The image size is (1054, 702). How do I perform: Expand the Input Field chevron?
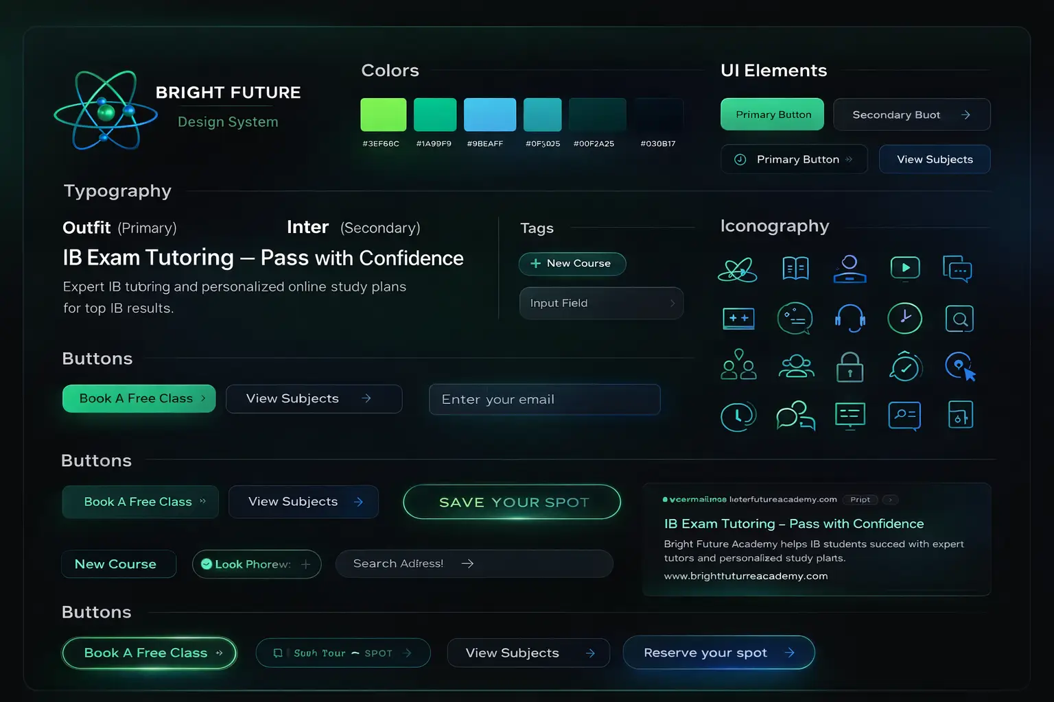click(x=672, y=303)
